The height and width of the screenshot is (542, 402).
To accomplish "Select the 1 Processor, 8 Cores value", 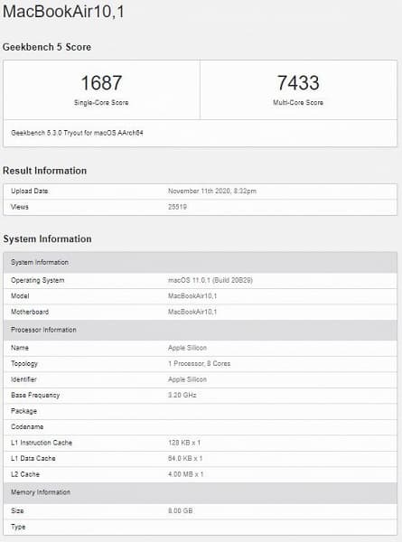I will [199, 364].
